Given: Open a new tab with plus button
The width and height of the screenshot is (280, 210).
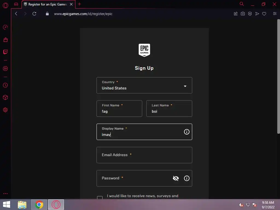Looking at the screenshot, I should click(x=80, y=4).
